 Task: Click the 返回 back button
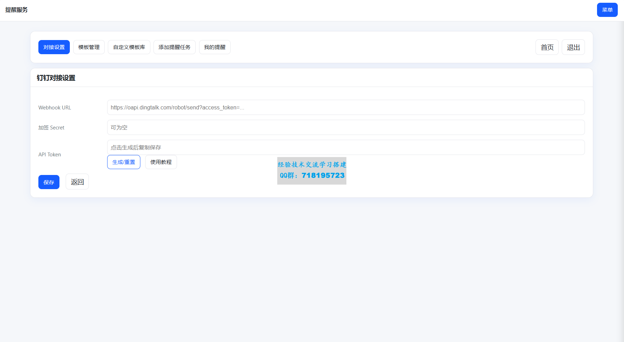[77, 182]
